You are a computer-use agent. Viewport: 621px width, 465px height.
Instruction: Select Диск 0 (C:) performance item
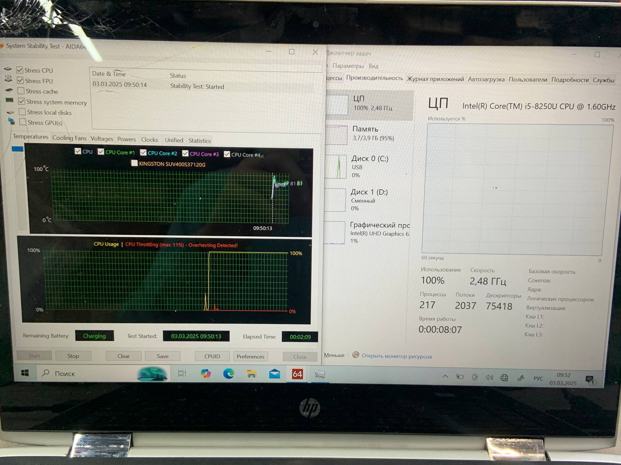pos(367,166)
